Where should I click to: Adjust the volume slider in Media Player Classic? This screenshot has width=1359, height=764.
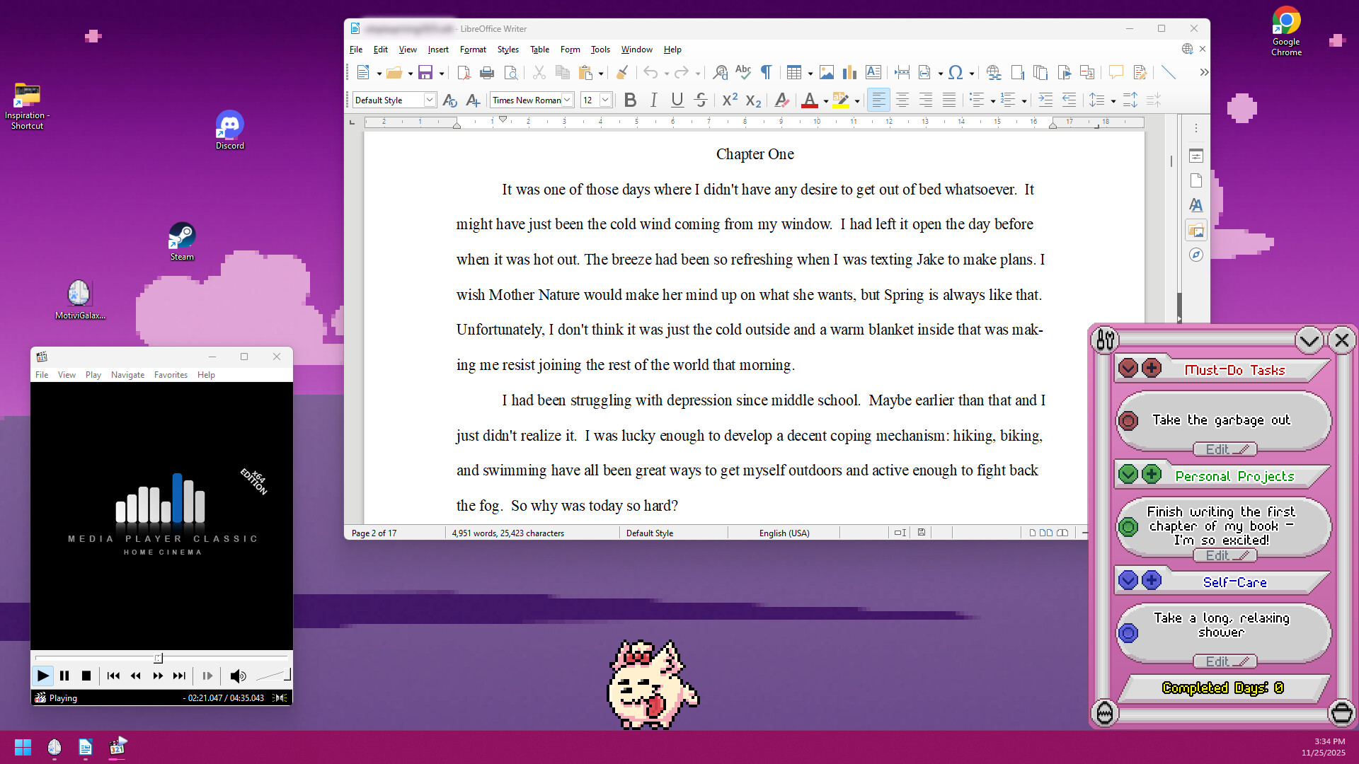[x=273, y=676]
